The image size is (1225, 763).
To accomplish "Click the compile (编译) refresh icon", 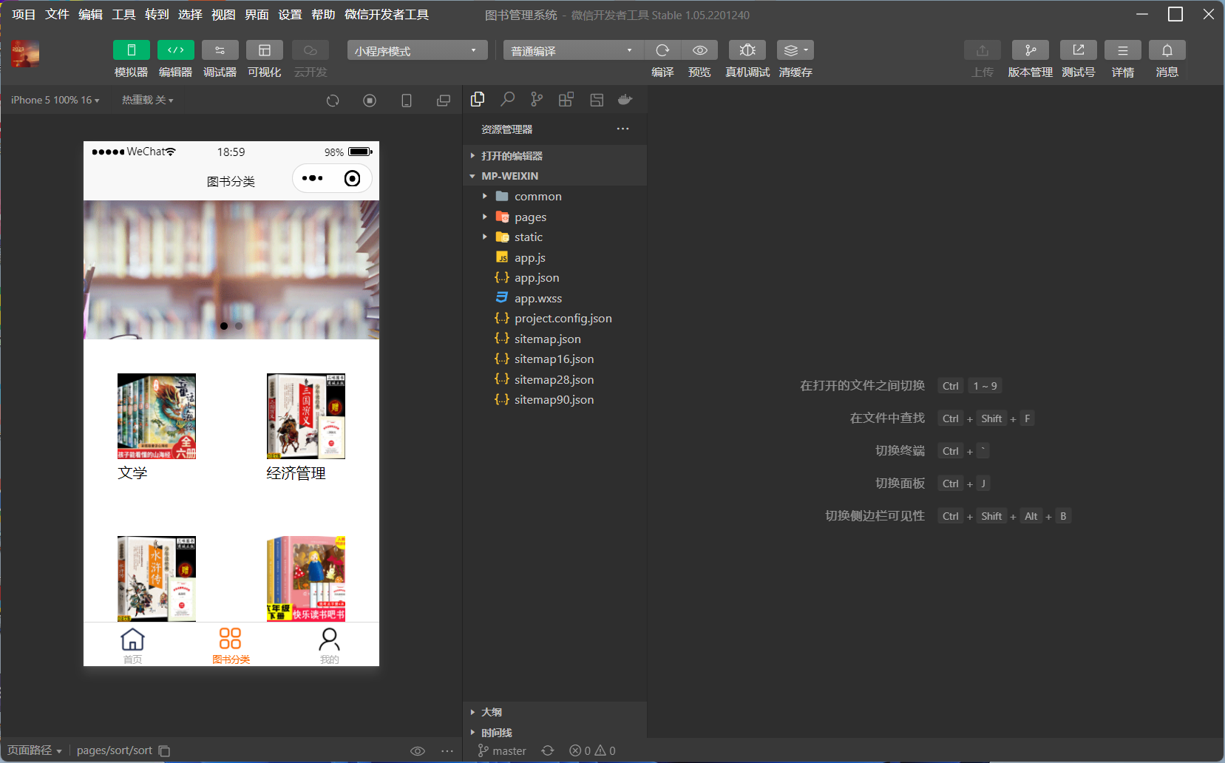I will tap(663, 50).
